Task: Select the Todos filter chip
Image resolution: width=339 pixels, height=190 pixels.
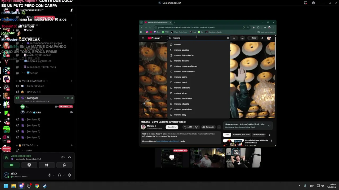Action: [x=227, y=135]
